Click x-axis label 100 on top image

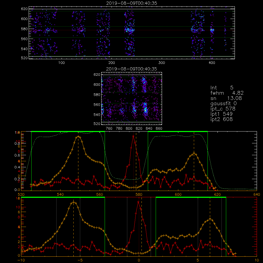coord(62,63)
